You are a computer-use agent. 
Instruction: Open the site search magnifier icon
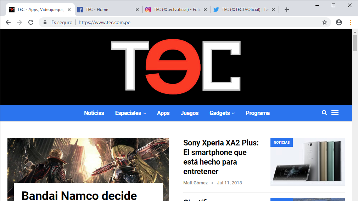coord(324,113)
